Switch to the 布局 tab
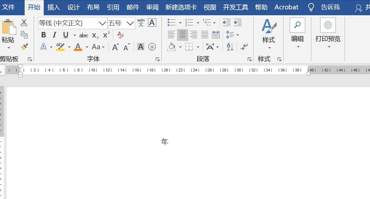Viewport: 370px width, 199px height. pos(93,7)
